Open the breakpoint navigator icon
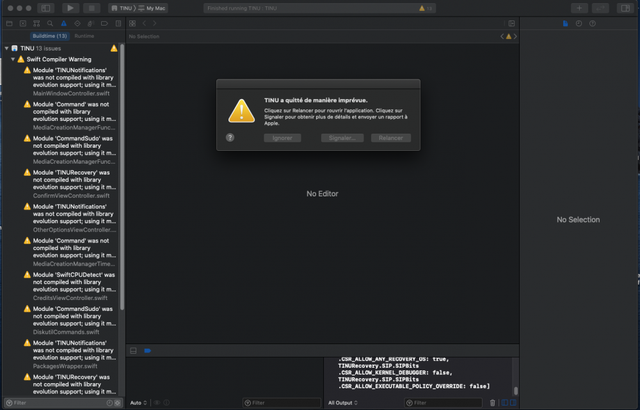Screen dimensions: 640x410 (104, 24)
